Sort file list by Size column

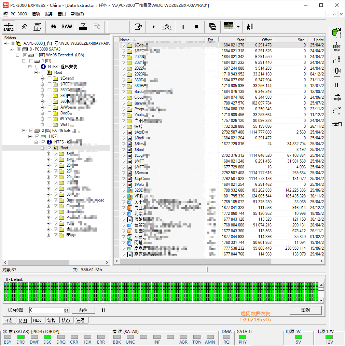pos(290,40)
